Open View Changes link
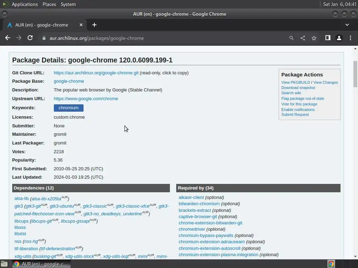 pyautogui.click(x=325, y=82)
